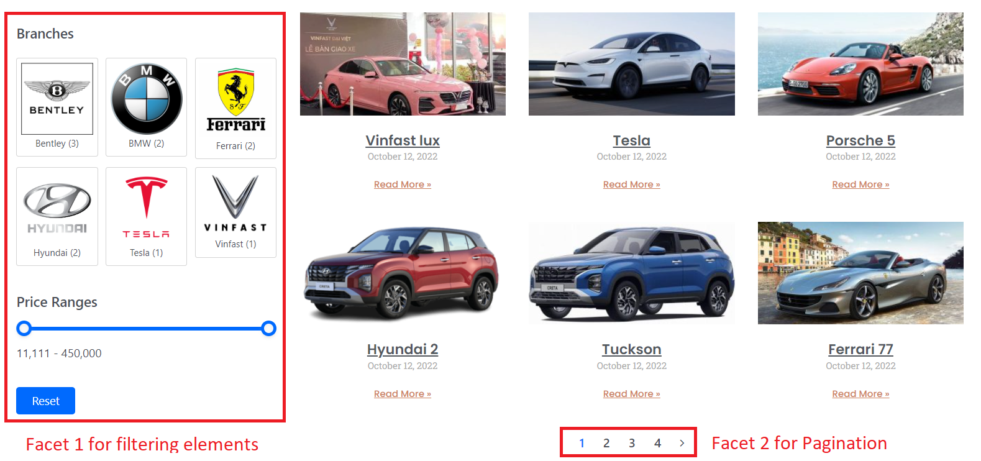981x461 pixels.
Task: Open the Porsche 5 title link
Action: pos(860,140)
